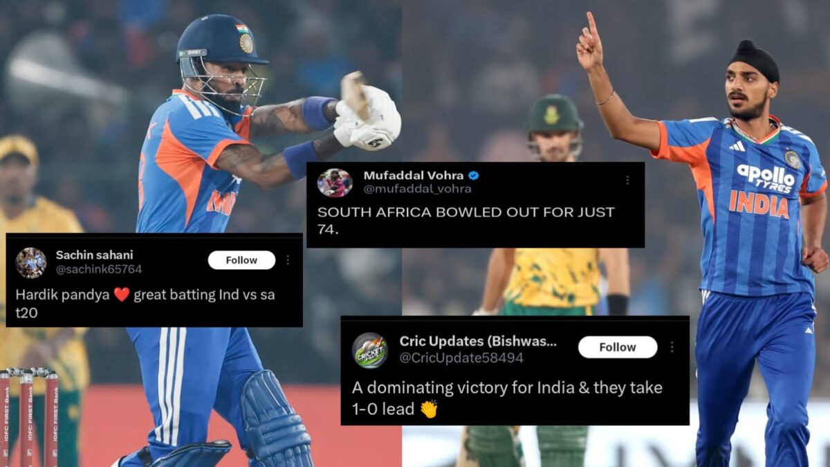Open the Sachin sahani display name
The height and width of the screenshot is (467, 830).
coord(94,255)
